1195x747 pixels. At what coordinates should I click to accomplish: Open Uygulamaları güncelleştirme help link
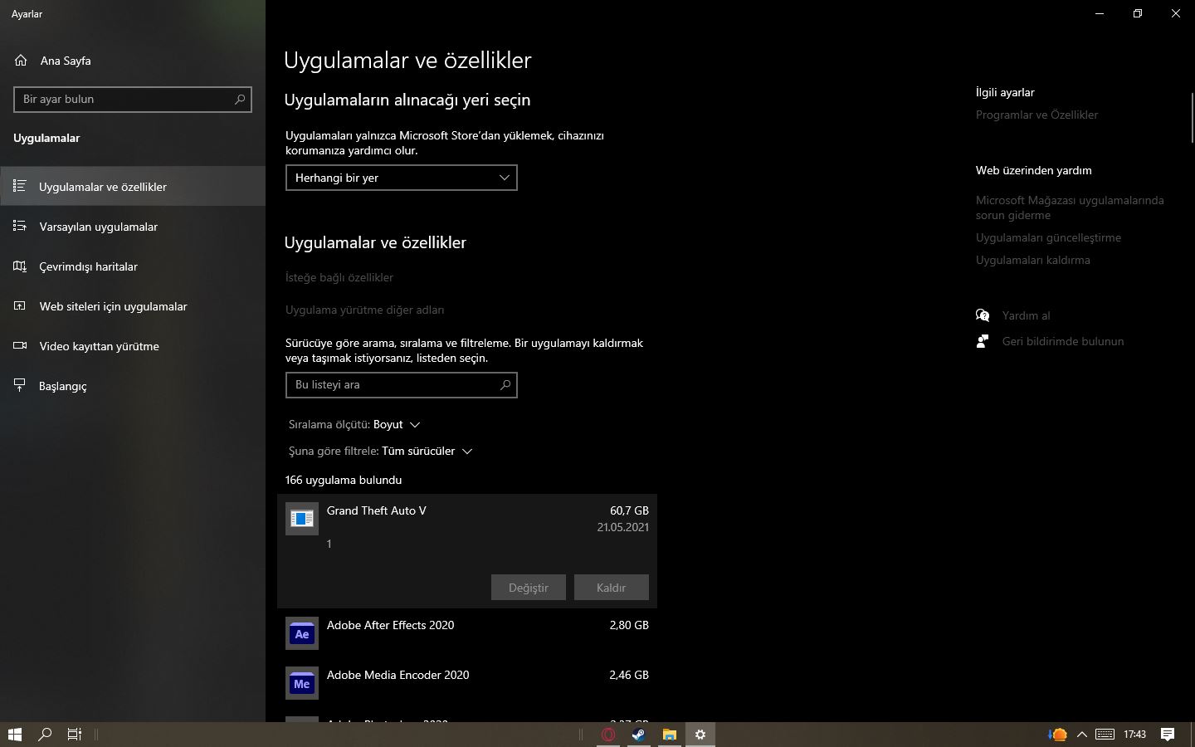[x=1048, y=237]
